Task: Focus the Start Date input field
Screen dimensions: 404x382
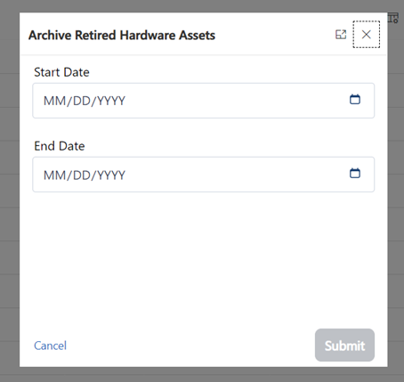Action: tap(204, 101)
